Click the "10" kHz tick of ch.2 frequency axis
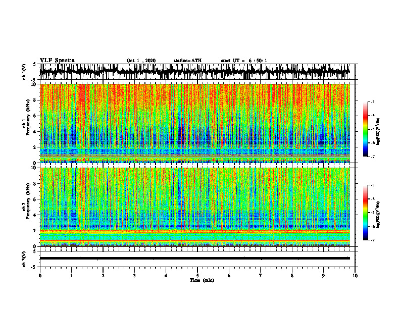 point(35,168)
